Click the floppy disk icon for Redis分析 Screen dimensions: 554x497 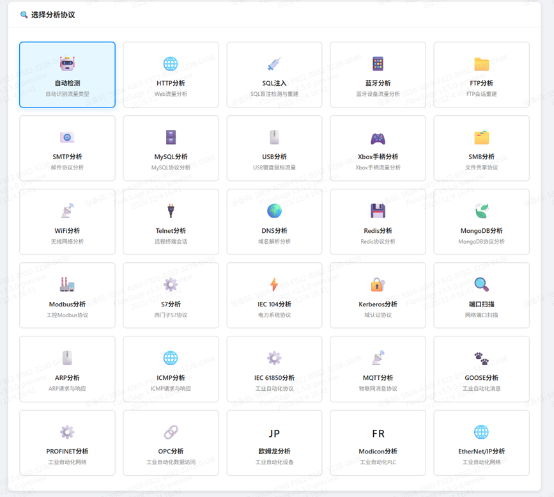[x=378, y=211]
